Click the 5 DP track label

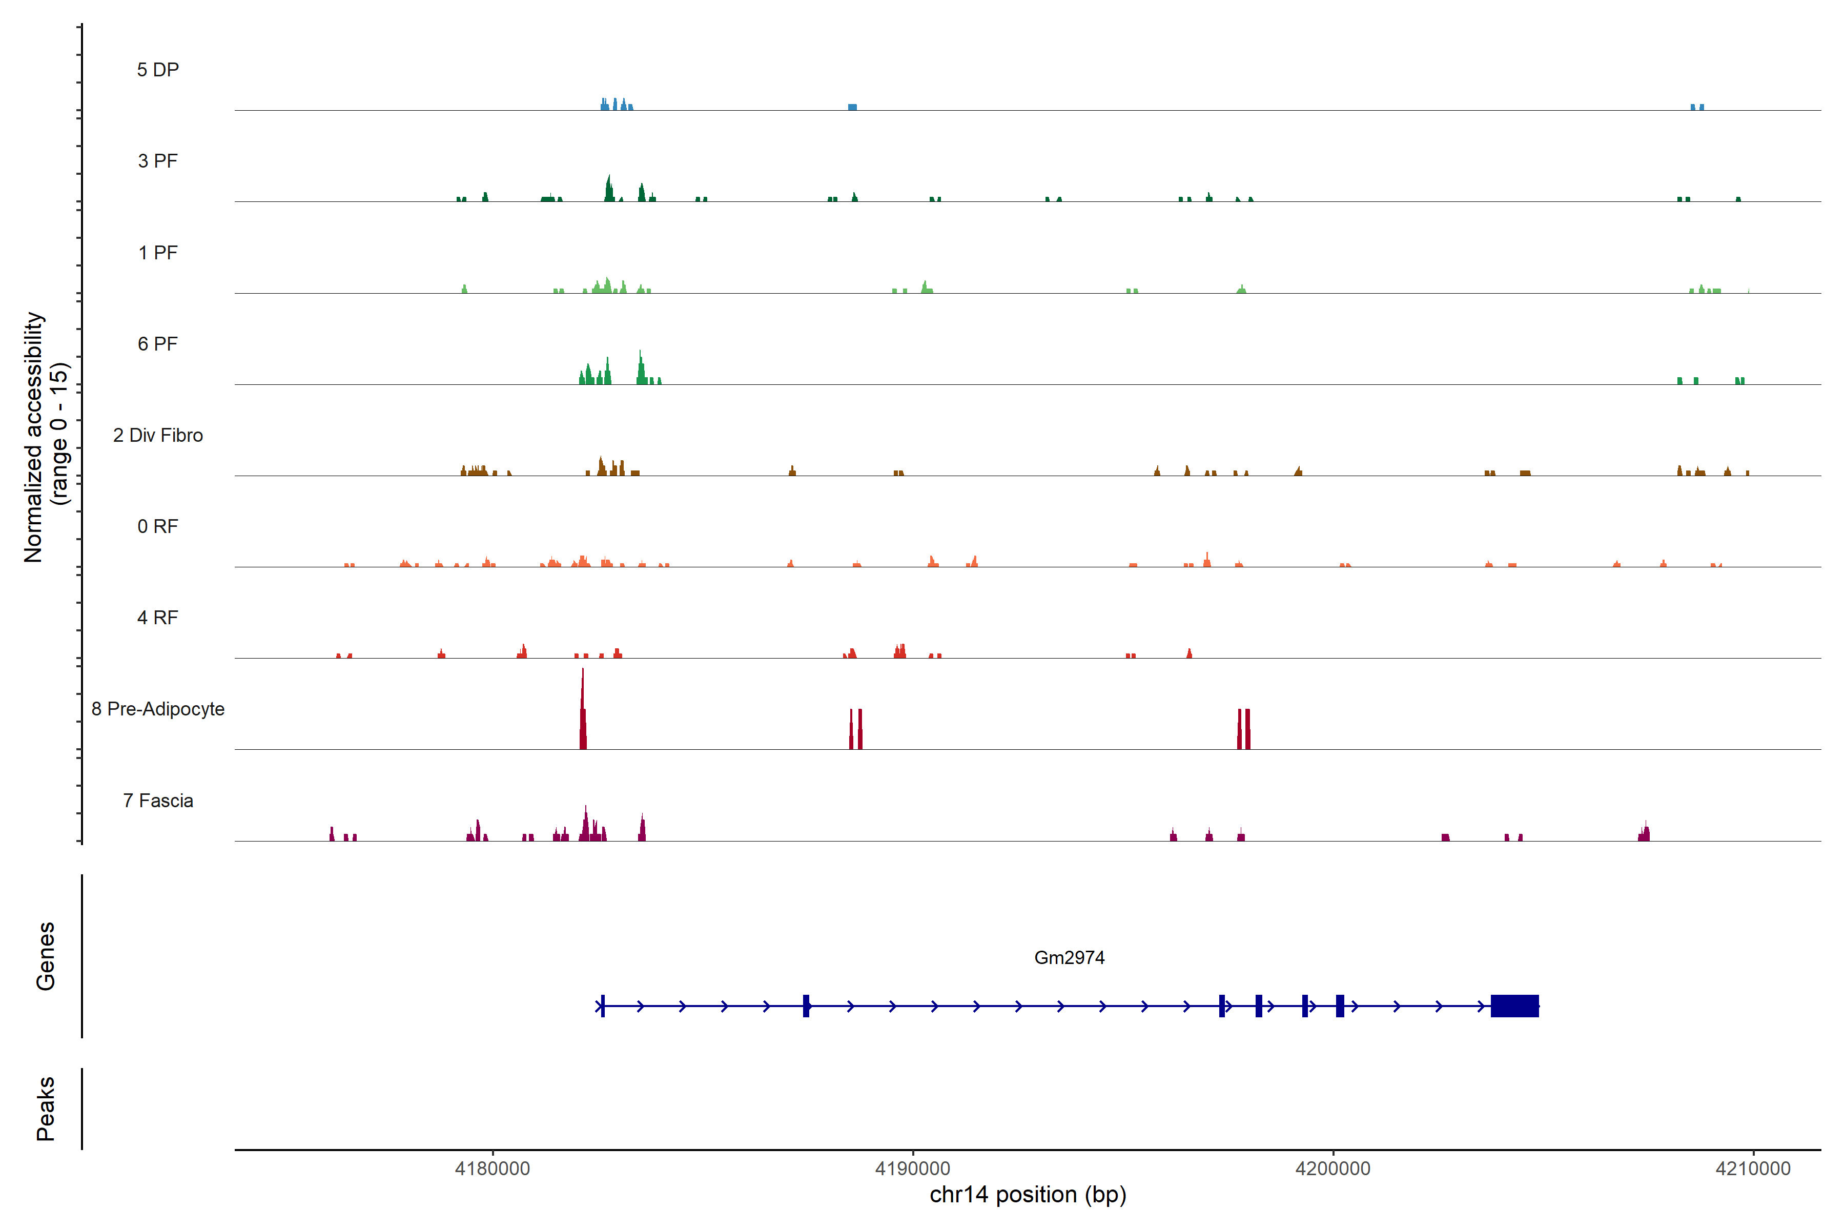(158, 70)
